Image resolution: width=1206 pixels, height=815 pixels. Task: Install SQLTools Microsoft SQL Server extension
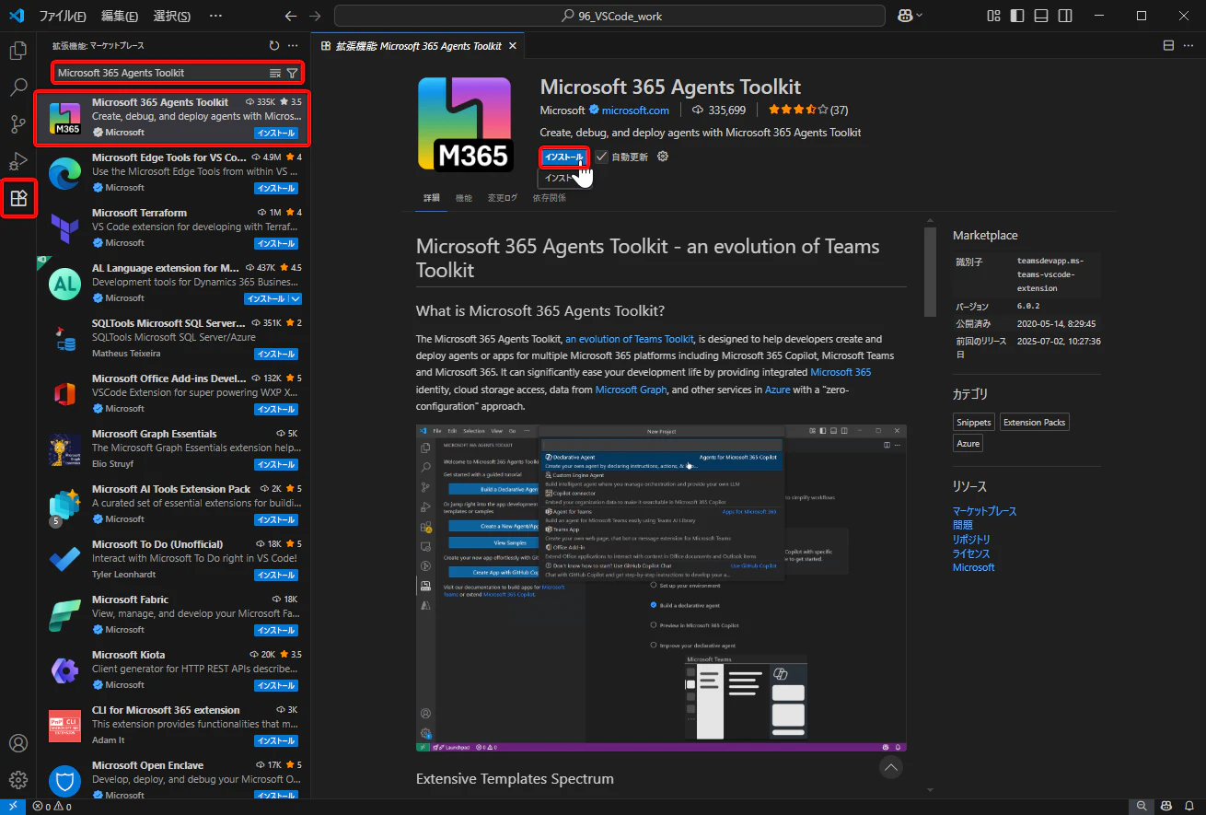pyautogui.click(x=276, y=354)
